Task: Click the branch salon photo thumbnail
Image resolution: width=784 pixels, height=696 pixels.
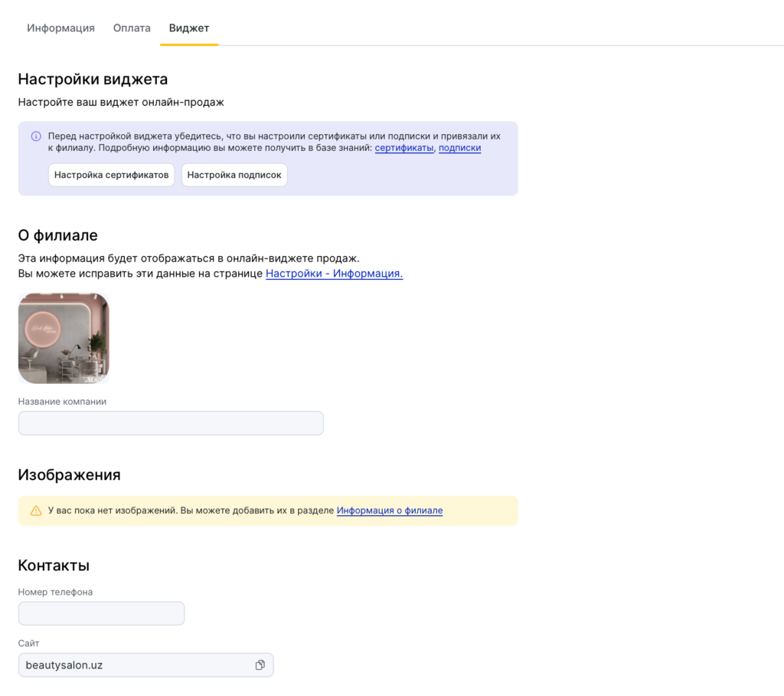Action: tap(64, 338)
